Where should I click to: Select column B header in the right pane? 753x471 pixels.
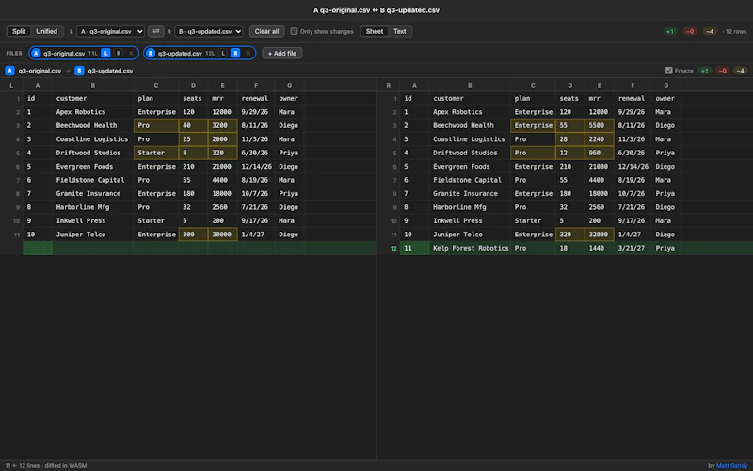470,85
